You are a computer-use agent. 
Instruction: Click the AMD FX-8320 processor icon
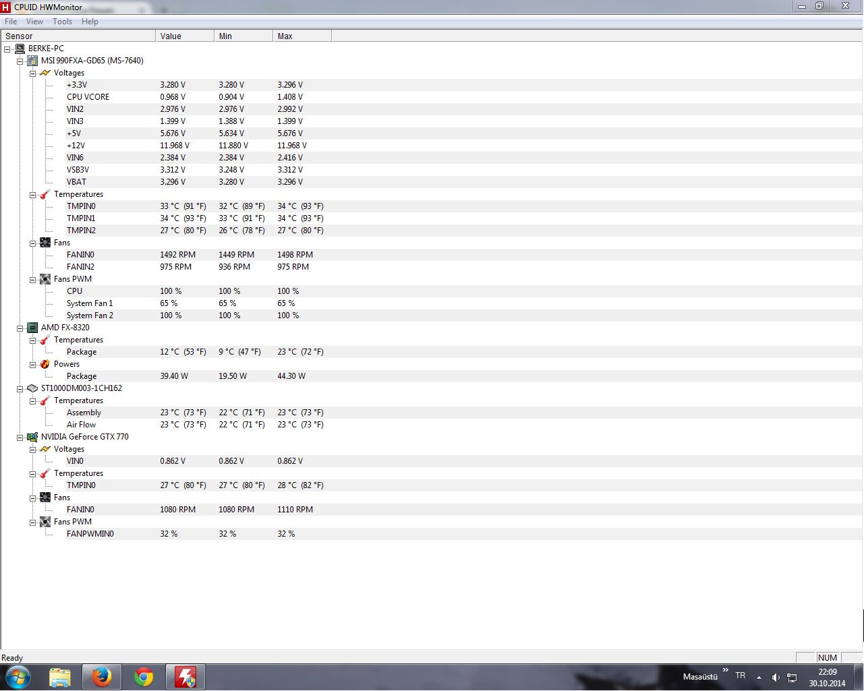[x=32, y=328]
